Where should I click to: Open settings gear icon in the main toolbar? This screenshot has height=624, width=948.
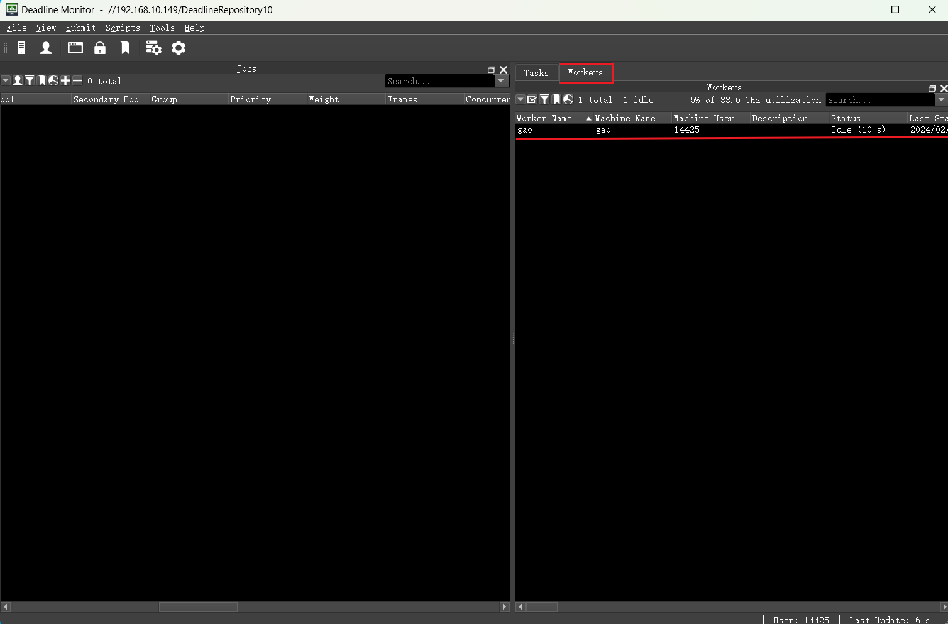coord(179,48)
